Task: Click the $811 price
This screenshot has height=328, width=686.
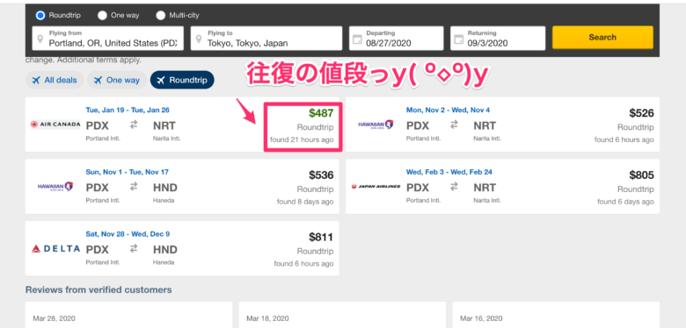Action: coord(321,238)
